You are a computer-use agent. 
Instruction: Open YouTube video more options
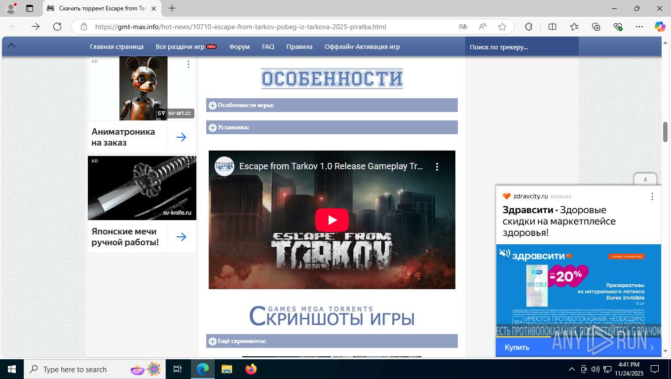(437, 167)
